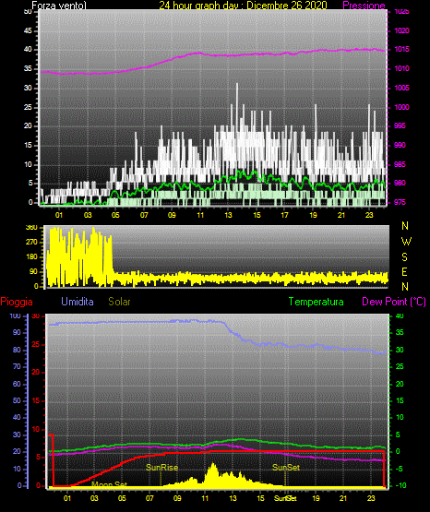Click 990 on the pressure axis
The width and height of the screenshot is (430, 512).
click(400, 145)
